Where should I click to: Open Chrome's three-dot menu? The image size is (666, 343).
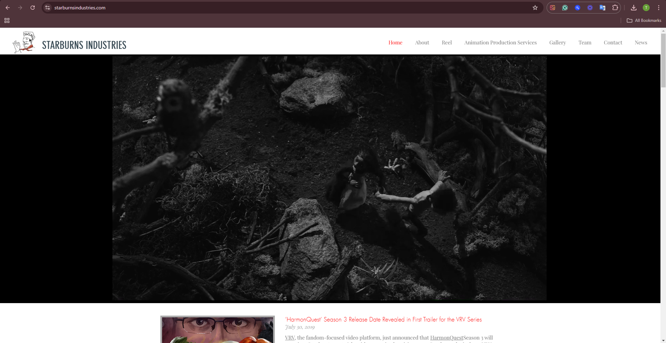[x=659, y=8]
